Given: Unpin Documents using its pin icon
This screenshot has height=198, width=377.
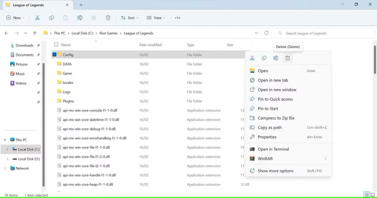Looking at the screenshot, I should [x=38, y=55].
